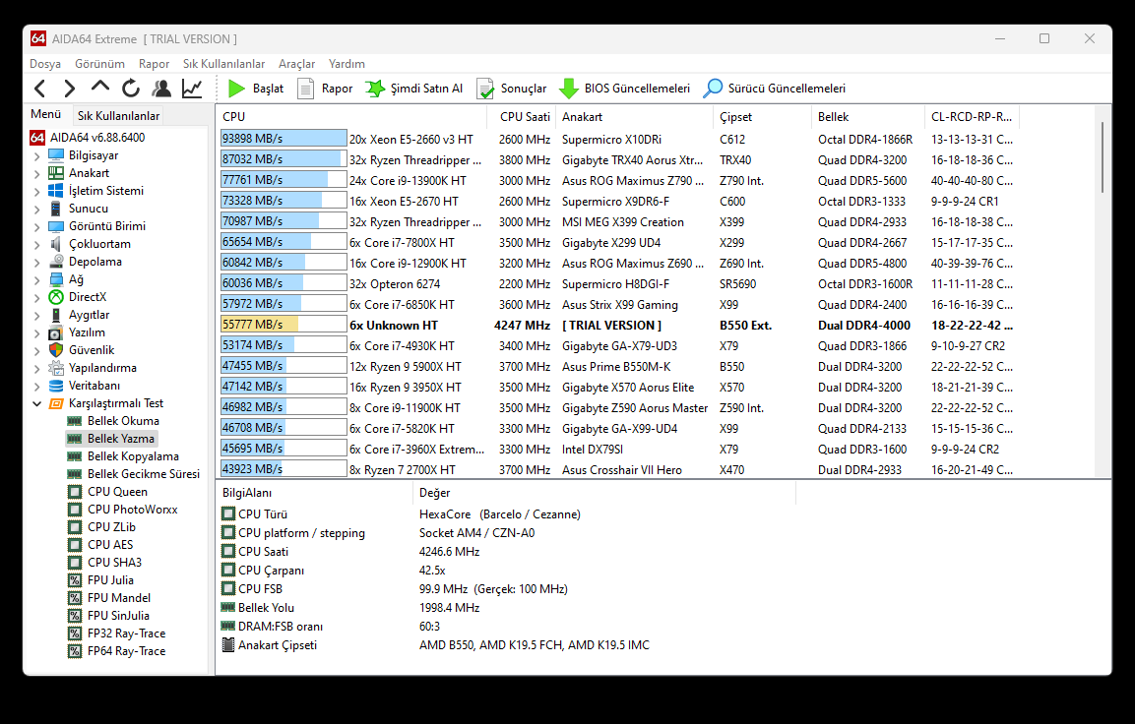Open Sonuçlar results button
The image size is (1135, 724).
511,89
